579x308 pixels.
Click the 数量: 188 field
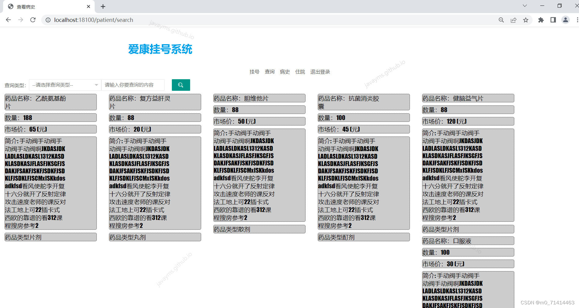point(51,118)
